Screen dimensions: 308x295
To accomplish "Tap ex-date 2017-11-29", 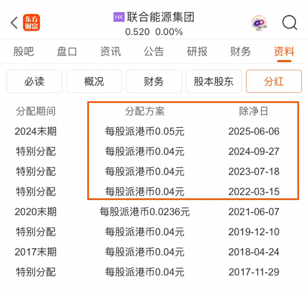I will pyautogui.click(x=254, y=272).
